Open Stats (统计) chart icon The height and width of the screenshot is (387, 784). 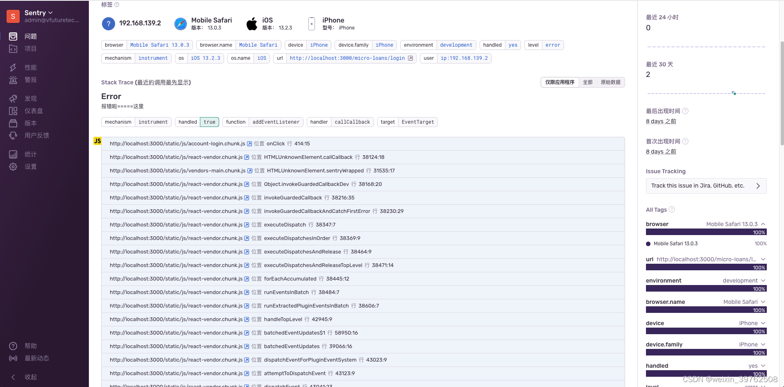click(x=13, y=154)
